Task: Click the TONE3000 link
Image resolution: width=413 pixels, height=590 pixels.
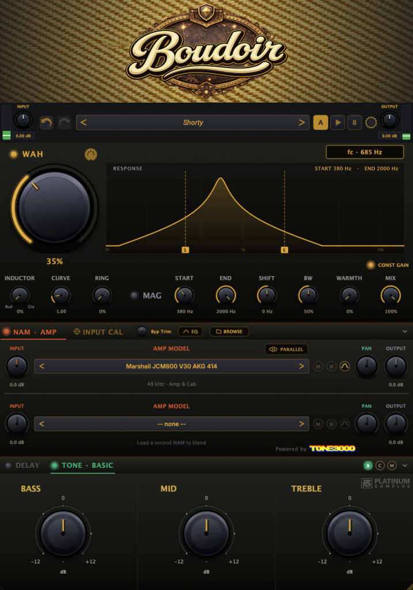Action: click(332, 448)
